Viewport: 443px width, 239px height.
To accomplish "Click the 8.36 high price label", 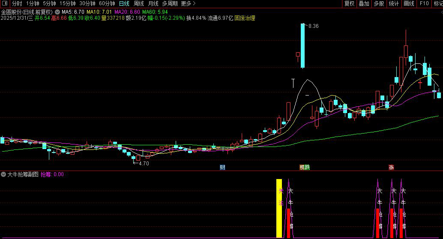I will (x=313, y=26).
